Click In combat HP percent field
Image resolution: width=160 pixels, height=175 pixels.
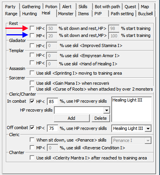tap(52, 101)
